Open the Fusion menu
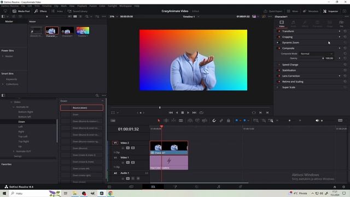 (x=93, y=6)
